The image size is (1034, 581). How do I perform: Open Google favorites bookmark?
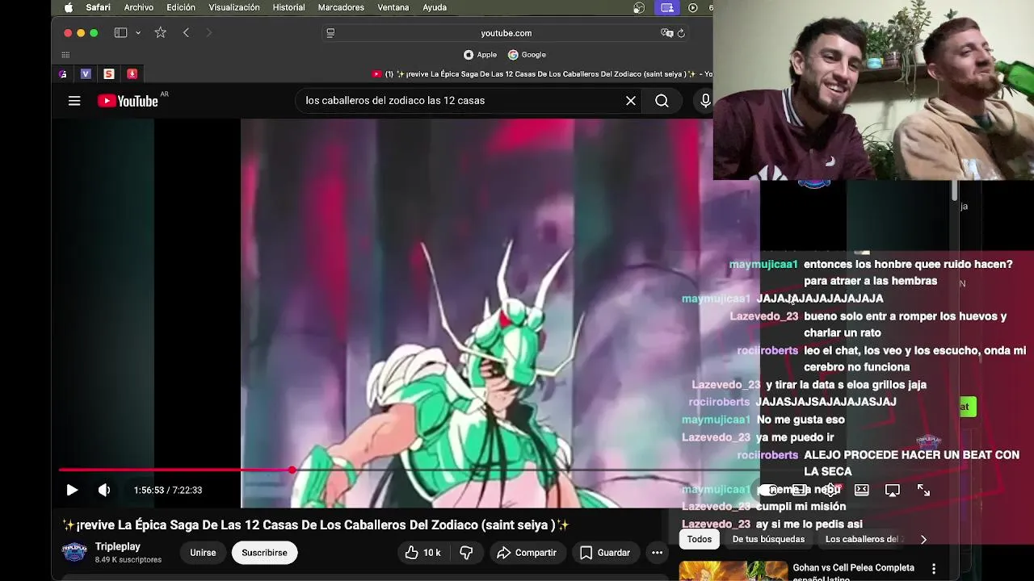pos(527,55)
